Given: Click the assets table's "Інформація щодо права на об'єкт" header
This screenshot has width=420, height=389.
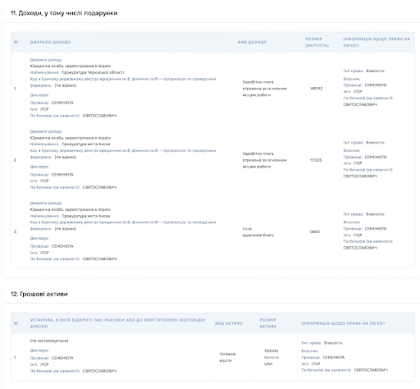Looking at the screenshot, I should pyautogui.click(x=343, y=323).
